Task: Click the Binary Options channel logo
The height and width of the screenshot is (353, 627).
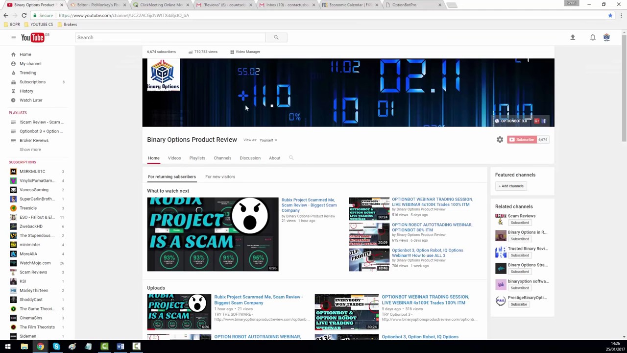Action: [163, 75]
